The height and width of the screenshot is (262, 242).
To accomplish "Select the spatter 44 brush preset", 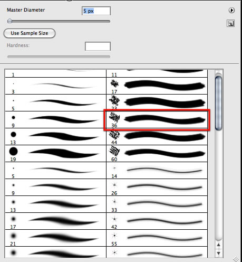I will 157,136.
